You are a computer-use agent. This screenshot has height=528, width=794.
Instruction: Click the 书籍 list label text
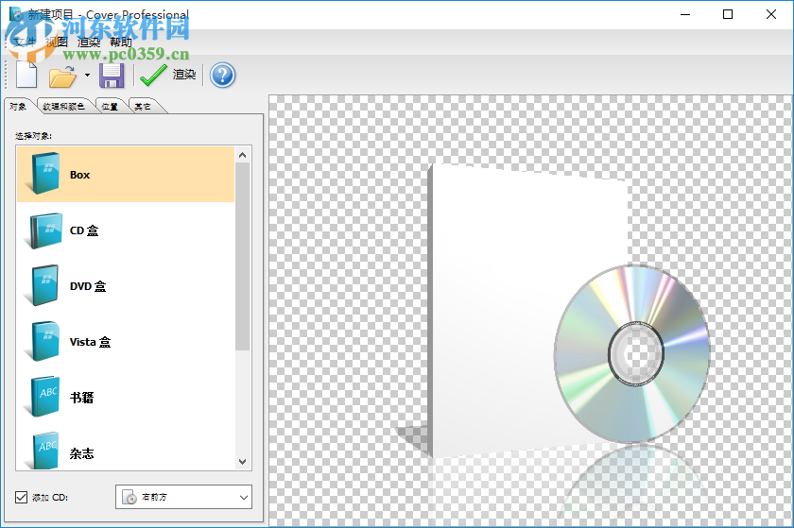[82, 398]
